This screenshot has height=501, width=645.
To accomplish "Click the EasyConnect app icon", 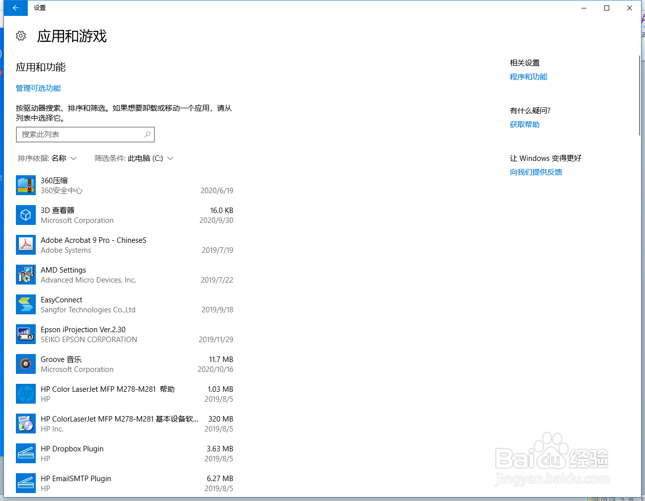I will (26, 304).
